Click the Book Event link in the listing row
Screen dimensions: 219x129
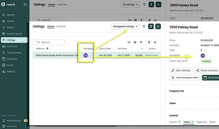(152, 55)
